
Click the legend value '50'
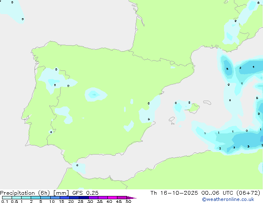tap(128, 201)
